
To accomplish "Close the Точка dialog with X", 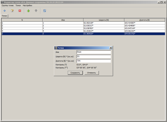I will [111, 48].
